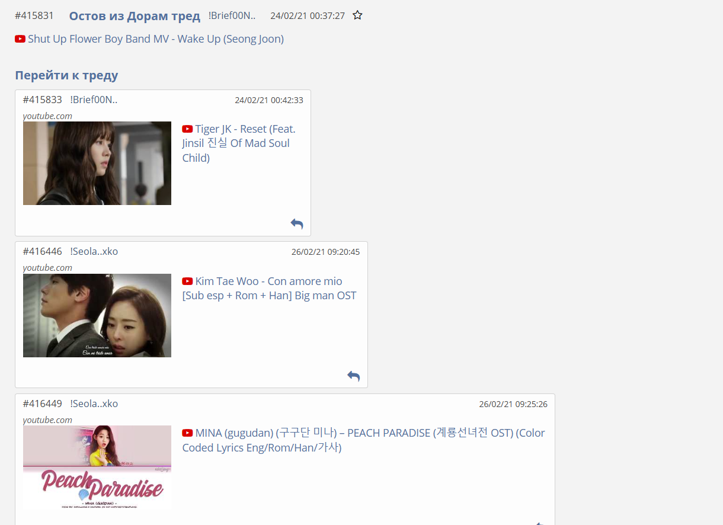Viewport: 723px width, 525px height.
Task: Open Shut Up Flower Boy Band MV link
Action: [155, 39]
